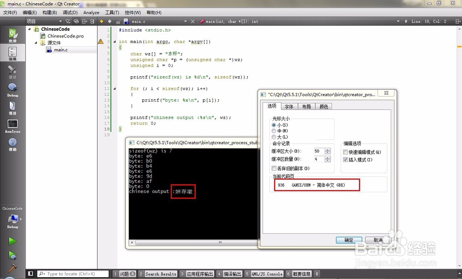Click the green Run button
Image resolution: width=462 pixels, height=279 pixels.
[x=12, y=241]
